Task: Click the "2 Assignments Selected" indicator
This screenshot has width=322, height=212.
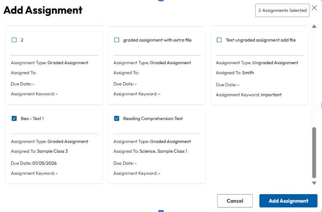Action: point(282,11)
